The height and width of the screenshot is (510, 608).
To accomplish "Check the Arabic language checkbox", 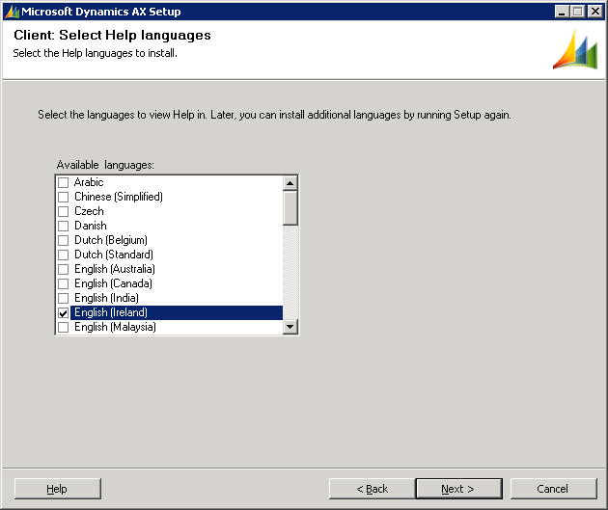I will pos(64,182).
